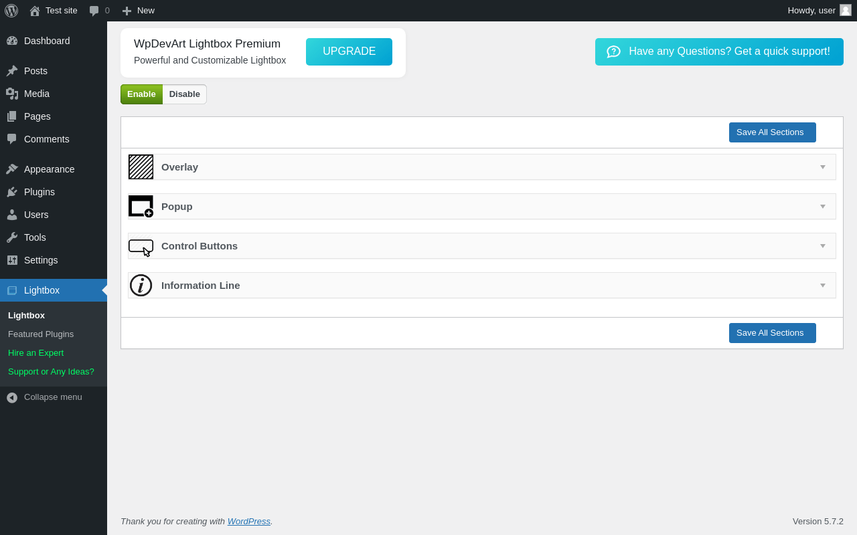Click the Media icon in sidebar
The width and height of the screenshot is (857, 535).
[x=12, y=94]
